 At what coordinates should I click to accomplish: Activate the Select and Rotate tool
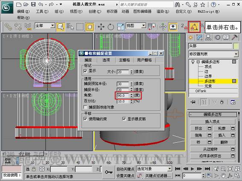(111, 27)
